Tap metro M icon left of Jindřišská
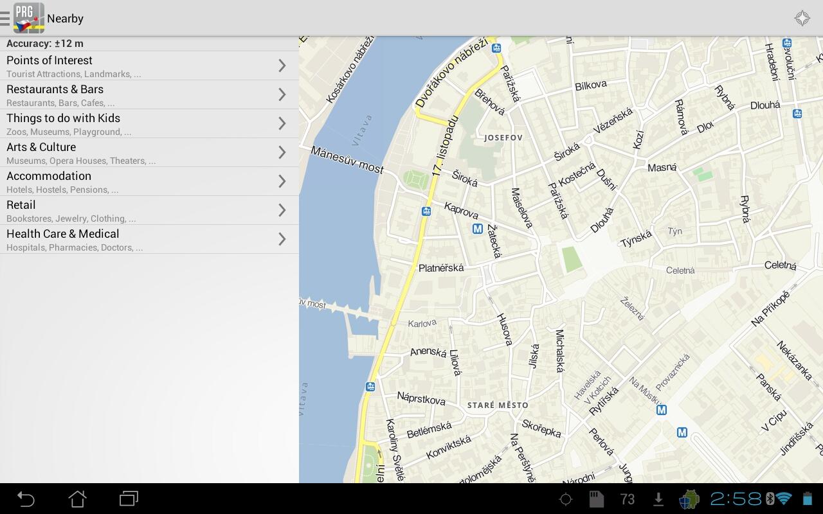Image resolution: width=823 pixels, height=514 pixels. pyautogui.click(x=682, y=432)
